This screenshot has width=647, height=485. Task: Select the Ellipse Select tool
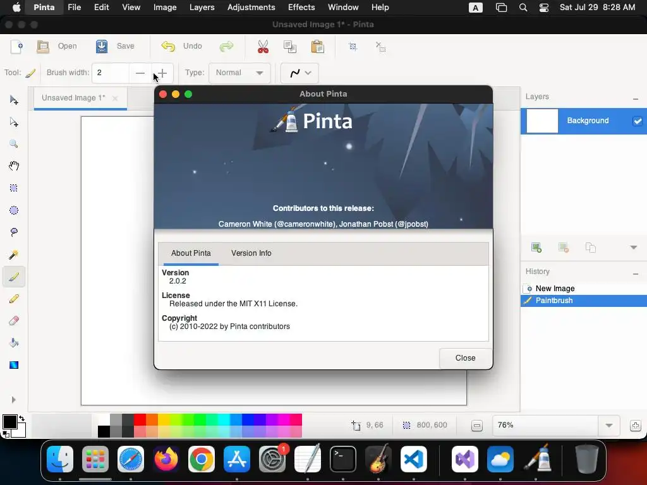tap(14, 210)
